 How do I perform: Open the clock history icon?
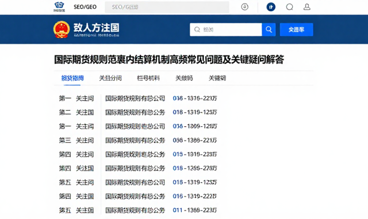coord(244,7)
